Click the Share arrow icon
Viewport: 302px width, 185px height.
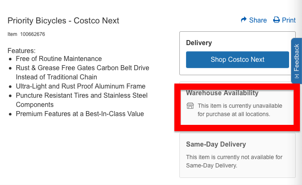(244, 20)
